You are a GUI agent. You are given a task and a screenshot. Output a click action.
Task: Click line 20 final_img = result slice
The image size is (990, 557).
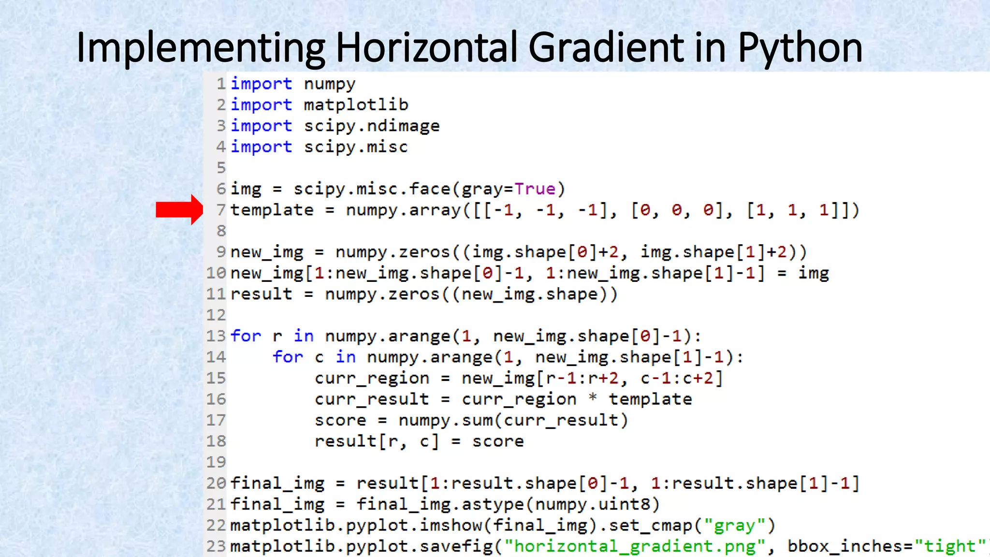[x=545, y=484]
